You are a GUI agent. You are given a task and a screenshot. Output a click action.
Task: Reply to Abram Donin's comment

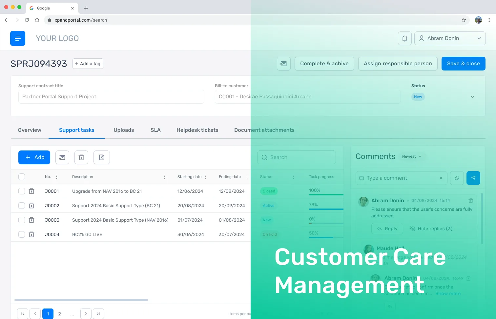tap(387, 229)
